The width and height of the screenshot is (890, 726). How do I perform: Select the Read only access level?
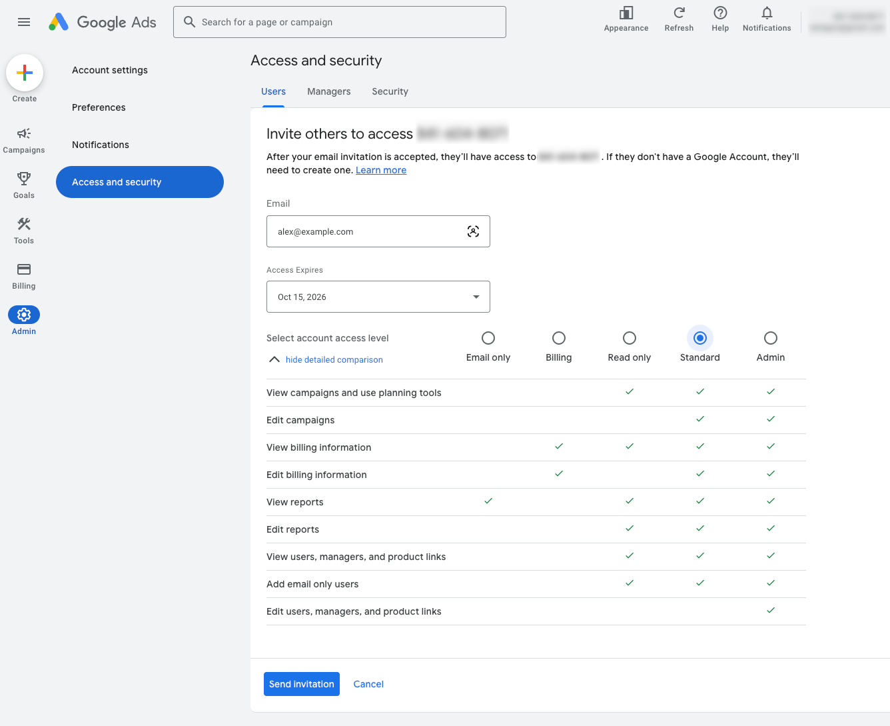(x=630, y=338)
